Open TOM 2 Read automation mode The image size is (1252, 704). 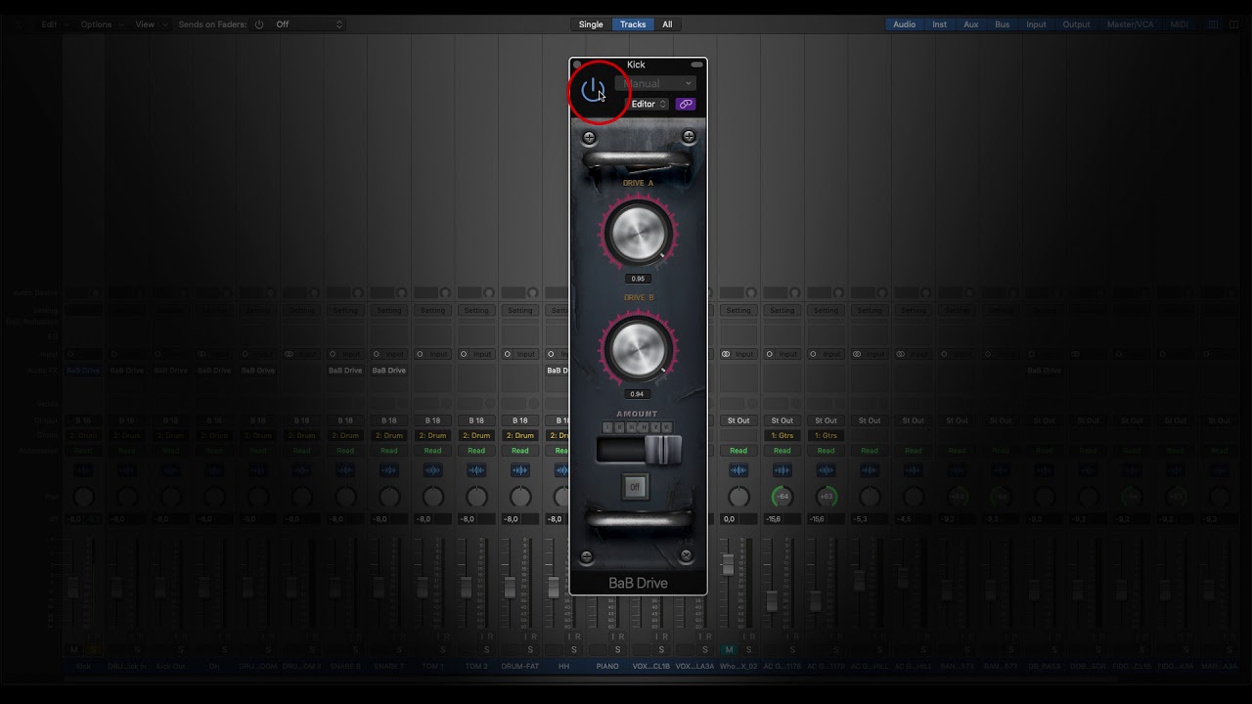476,451
